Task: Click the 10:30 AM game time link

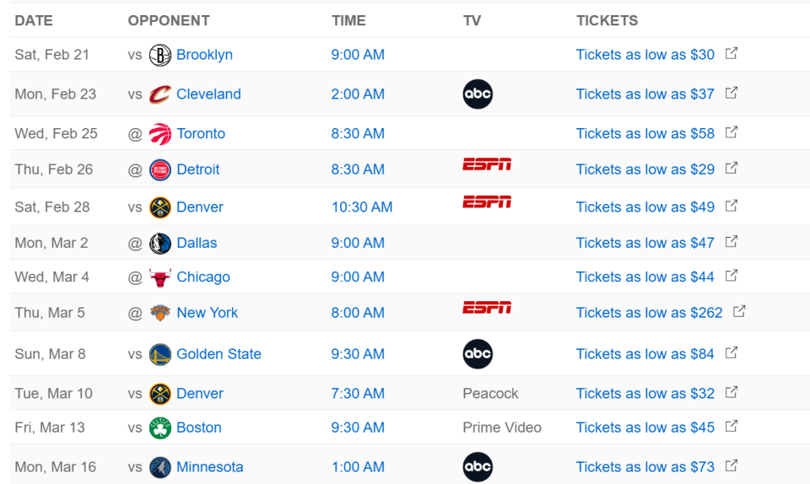Action: tap(361, 207)
